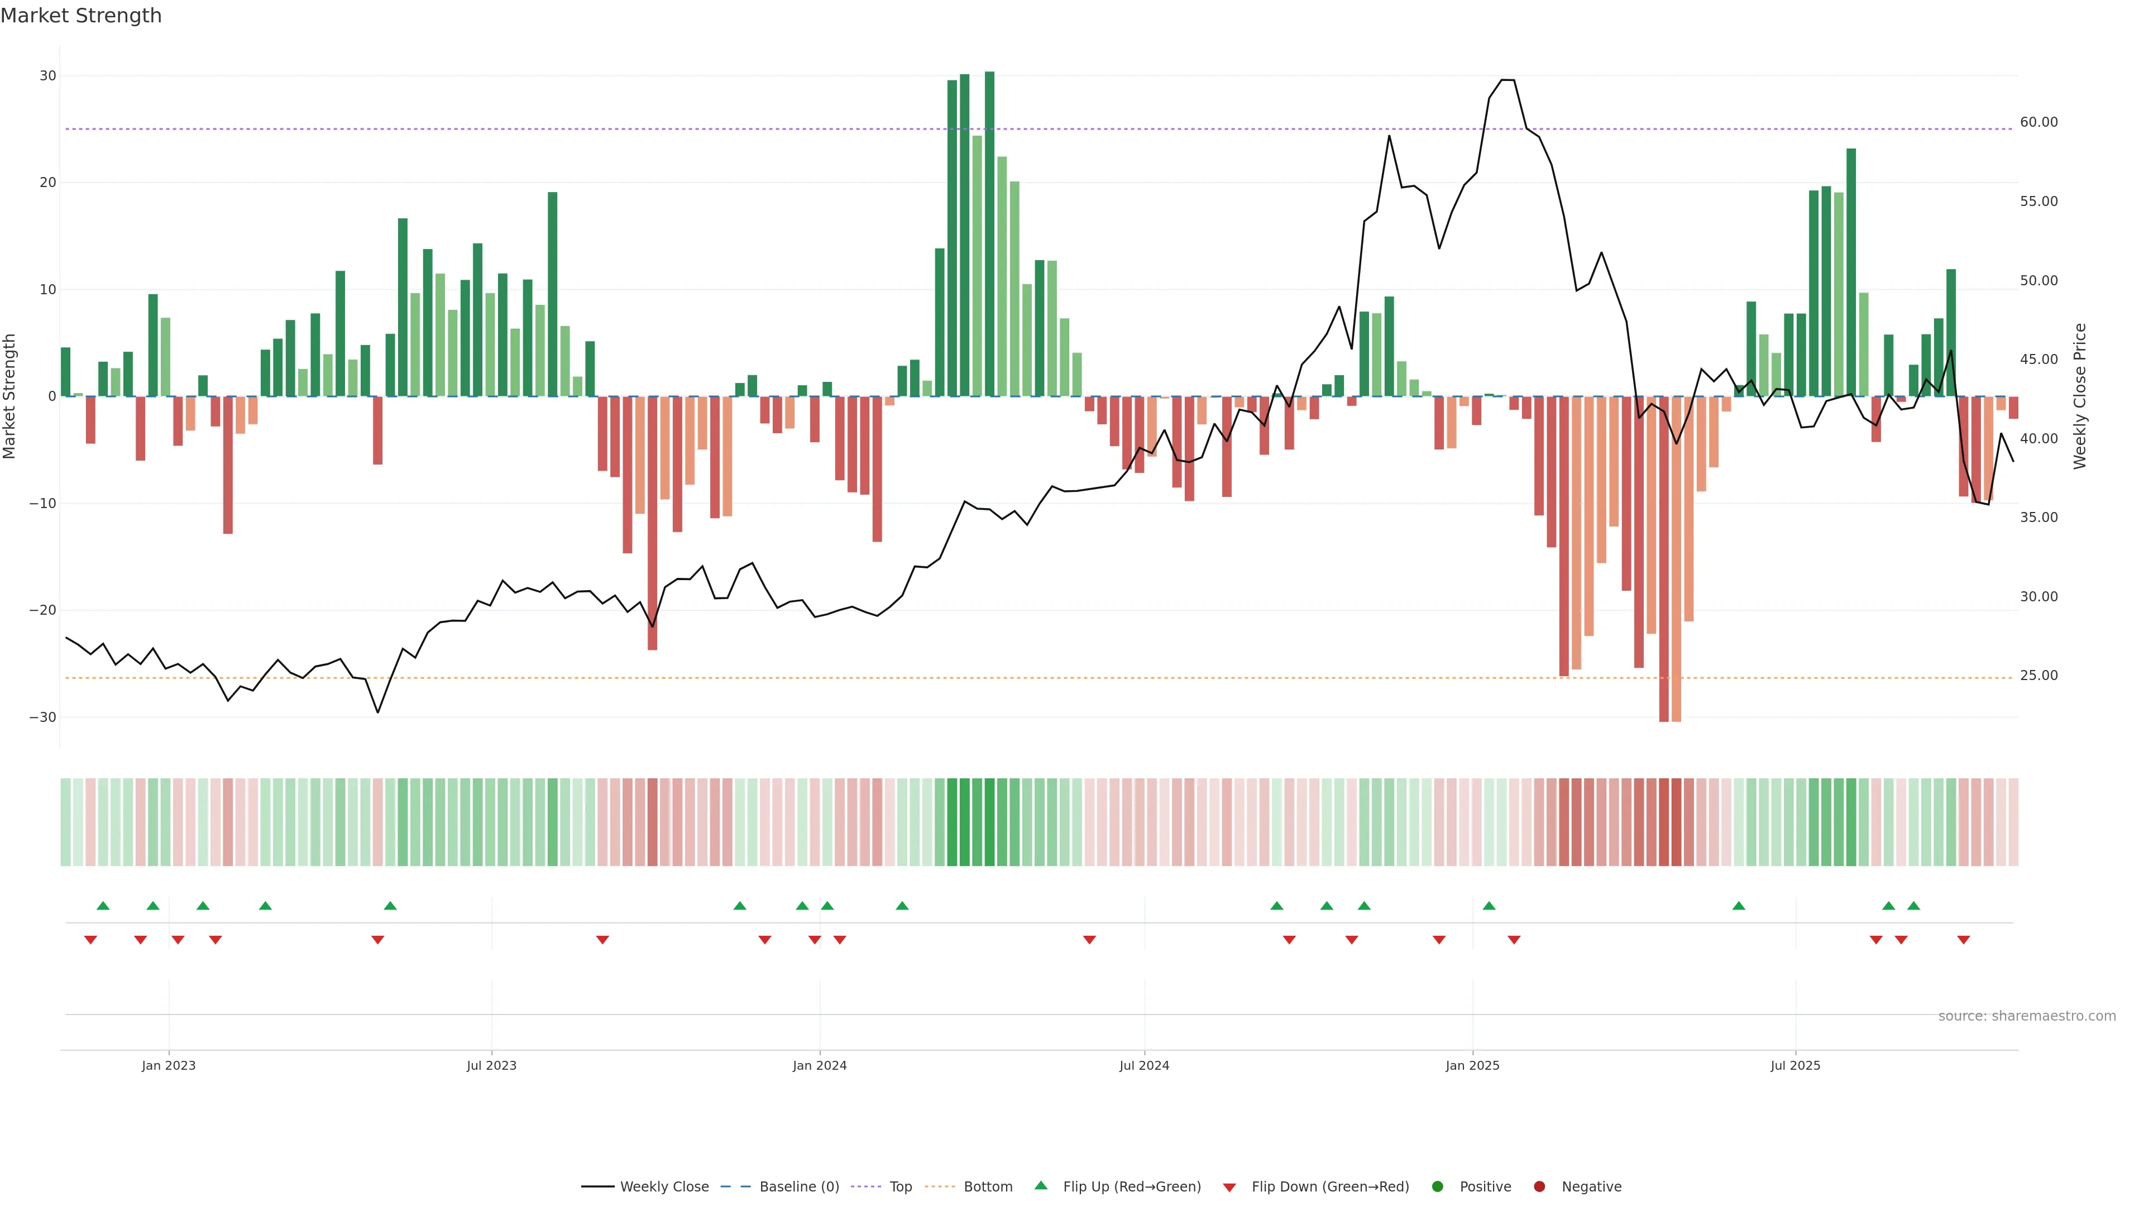Click the green Positive circle legend icon
2144x1206 pixels.
click(1437, 1186)
